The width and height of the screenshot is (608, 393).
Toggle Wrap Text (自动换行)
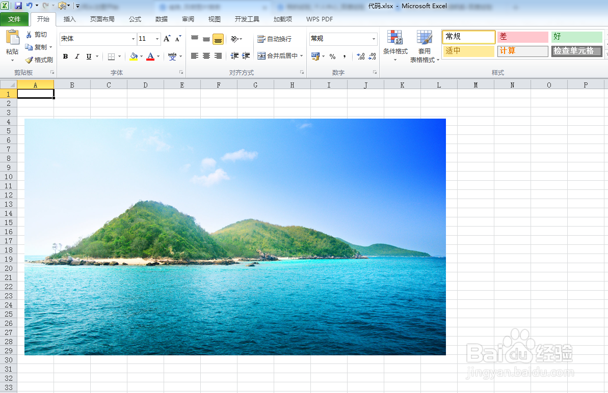click(275, 39)
